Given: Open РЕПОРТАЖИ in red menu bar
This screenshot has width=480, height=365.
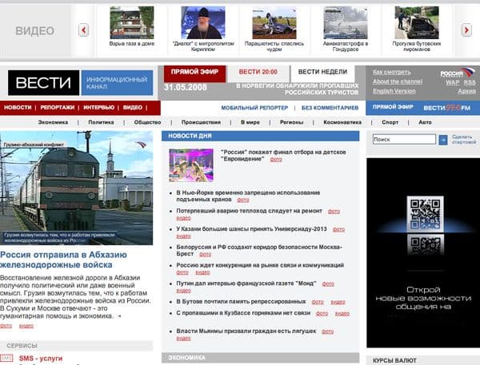Looking at the screenshot, I should tap(58, 108).
